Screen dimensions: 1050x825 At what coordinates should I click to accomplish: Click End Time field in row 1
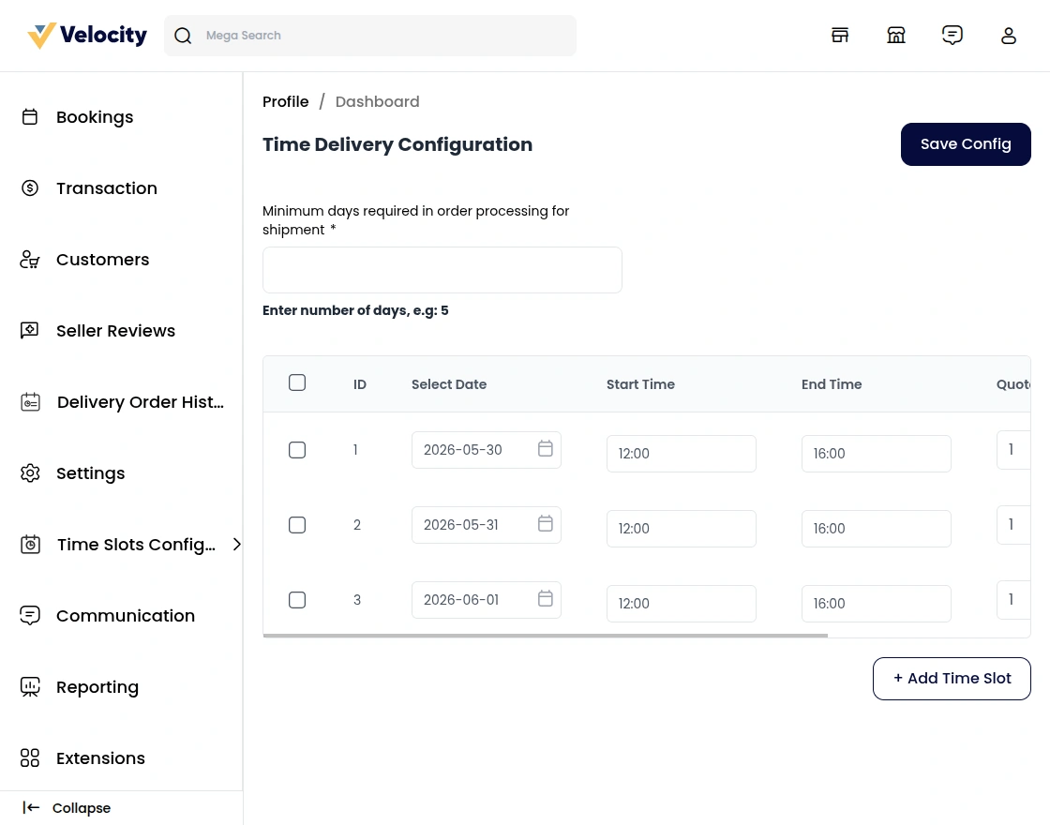(x=876, y=454)
